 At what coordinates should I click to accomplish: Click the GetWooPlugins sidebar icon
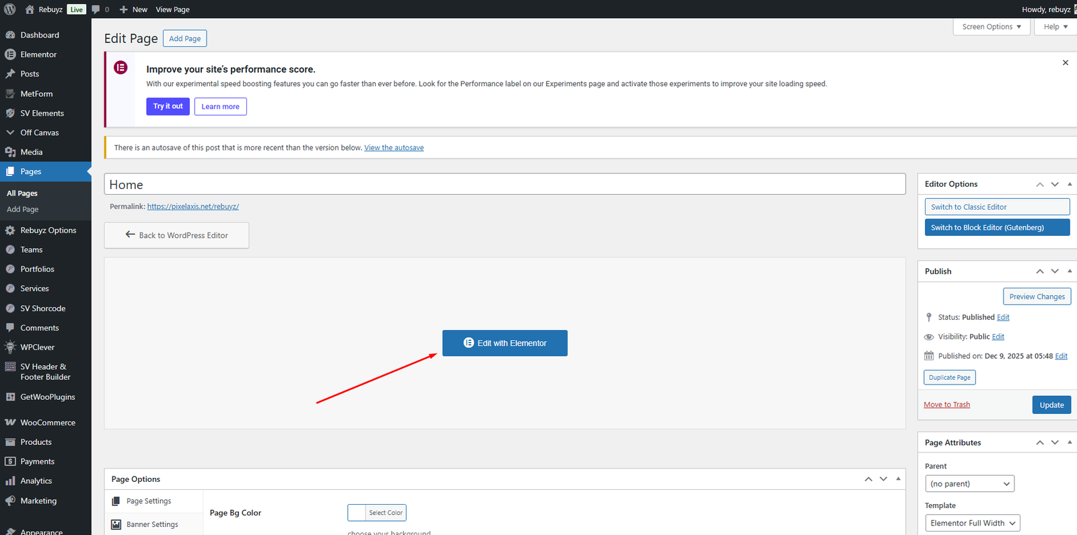coord(10,397)
